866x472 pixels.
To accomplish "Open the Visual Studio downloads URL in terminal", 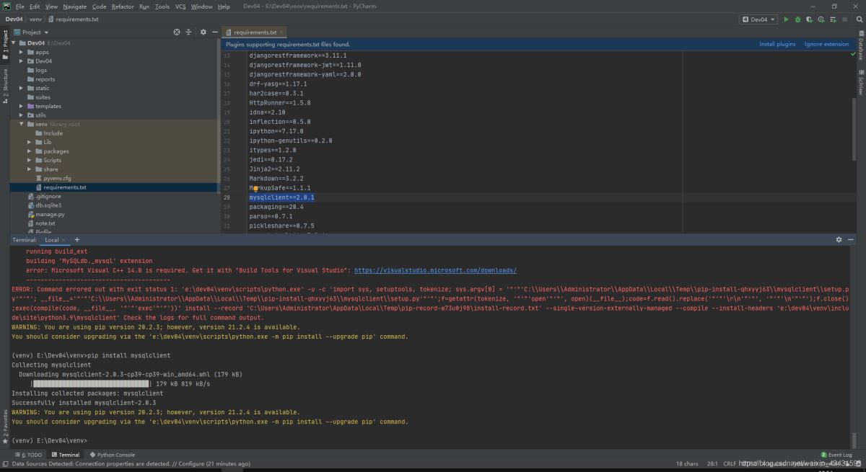I will click(x=435, y=270).
